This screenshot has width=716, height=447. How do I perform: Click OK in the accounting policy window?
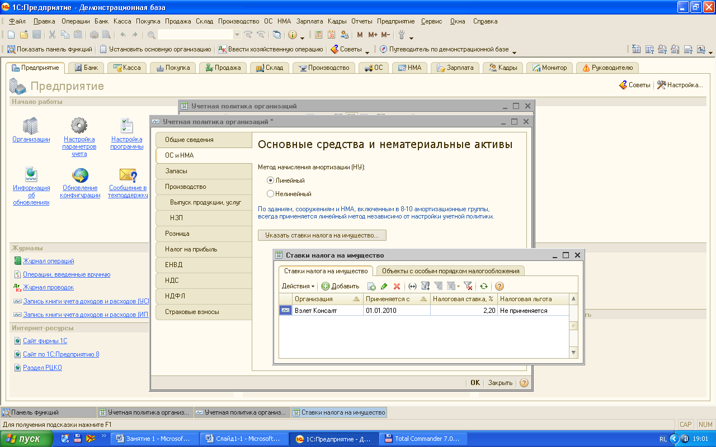click(x=475, y=383)
